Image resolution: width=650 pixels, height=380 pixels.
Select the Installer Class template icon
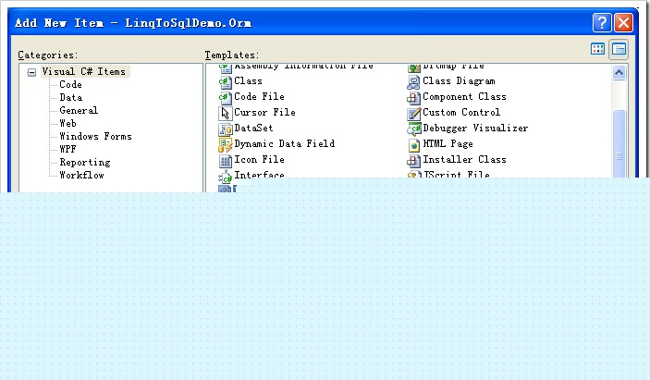click(413, 160)
